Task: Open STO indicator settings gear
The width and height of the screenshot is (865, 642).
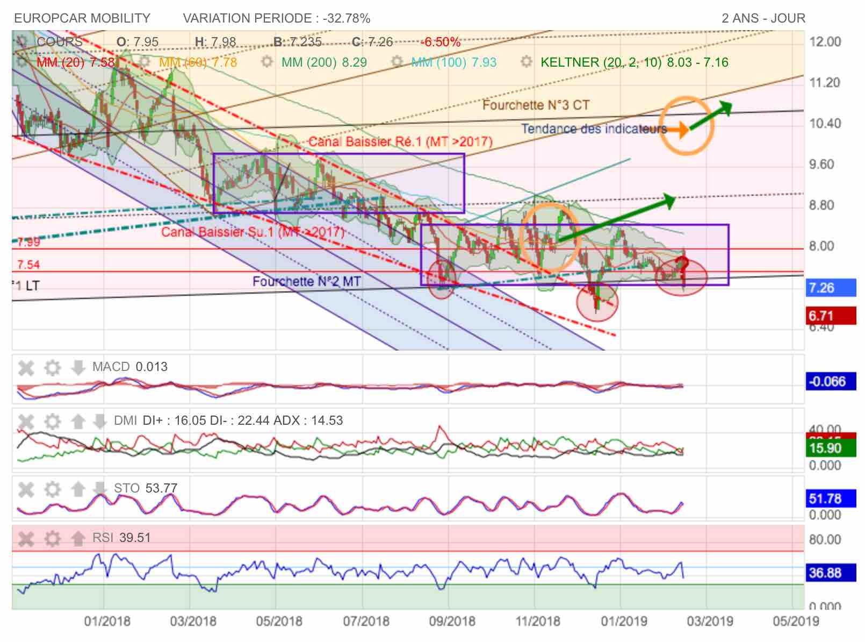Action: point(52,489)
